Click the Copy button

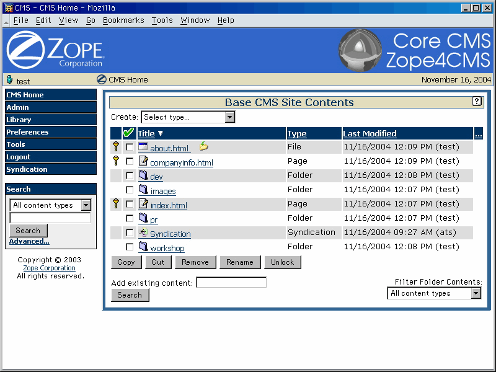pos(126,262)
